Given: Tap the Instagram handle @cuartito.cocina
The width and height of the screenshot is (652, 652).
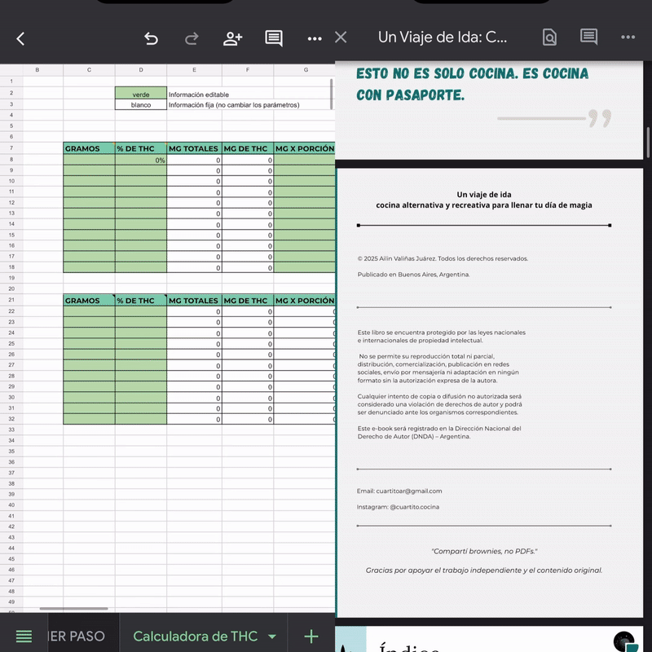Looking at the screenshot, I should (x=415, y=507).
